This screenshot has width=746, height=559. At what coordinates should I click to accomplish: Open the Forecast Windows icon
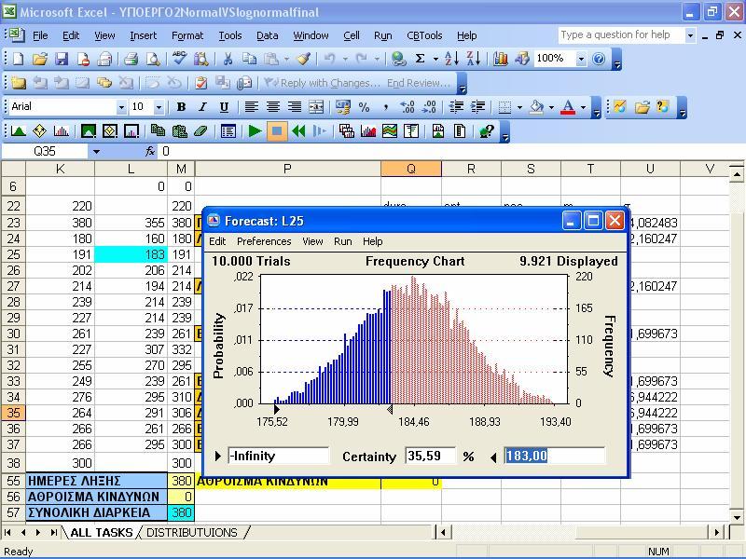[346, 130]
